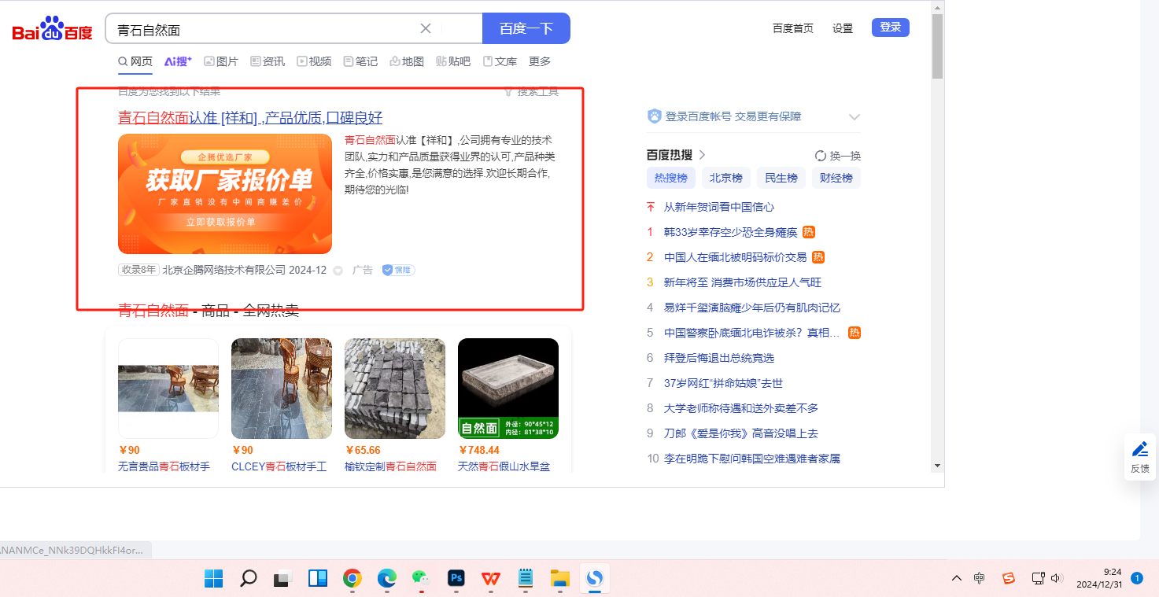The height and width of the screenshot is (597, 1159).
Task: Open hot item 中国人在缅北被明码标价交易
Action: 736,257
